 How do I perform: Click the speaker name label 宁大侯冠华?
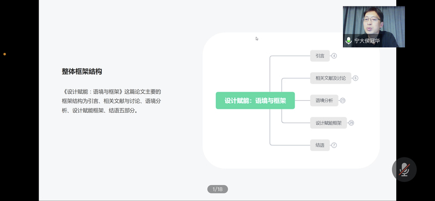tap(367, 41)
